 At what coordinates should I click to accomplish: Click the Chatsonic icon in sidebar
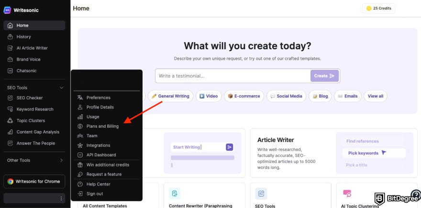10,71
